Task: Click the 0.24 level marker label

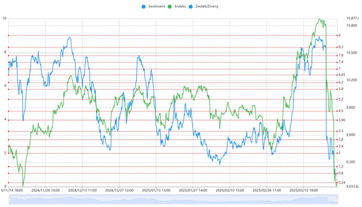Action: (x=342, y=182)
